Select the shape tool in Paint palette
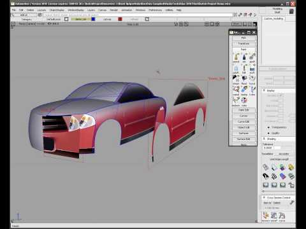The height and width of the screenshot is (229, 306). pyautogui.click(x=236, y=80)
